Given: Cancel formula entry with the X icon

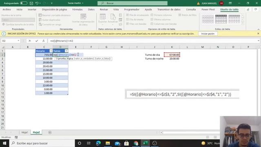Looking at the screenshot, I should (30, 41).
